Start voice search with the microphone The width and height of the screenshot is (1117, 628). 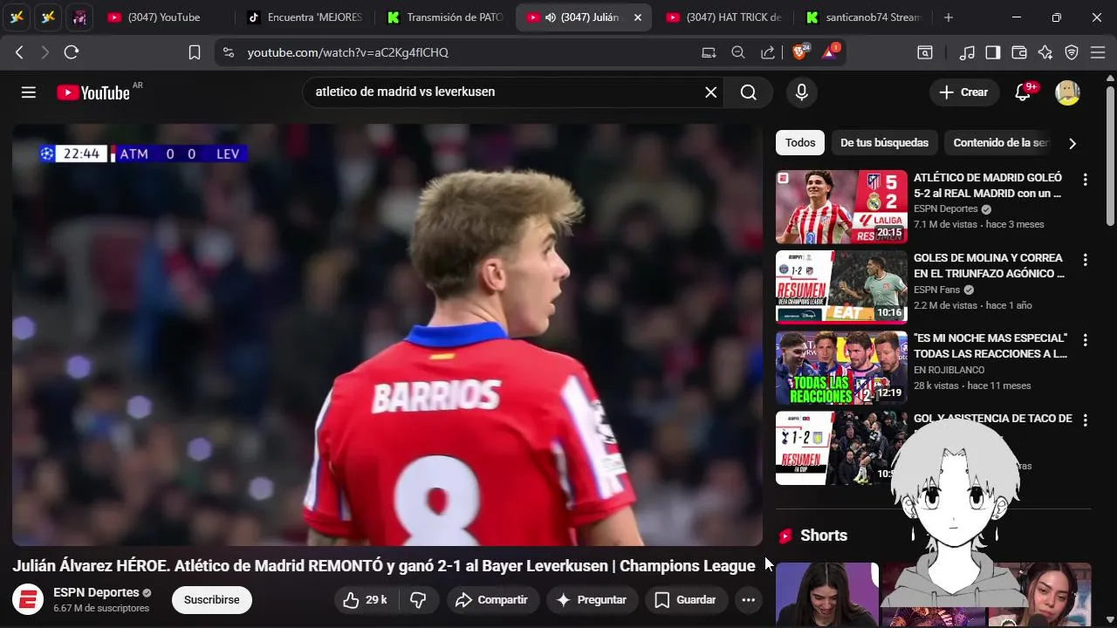(x=802, y=92)
